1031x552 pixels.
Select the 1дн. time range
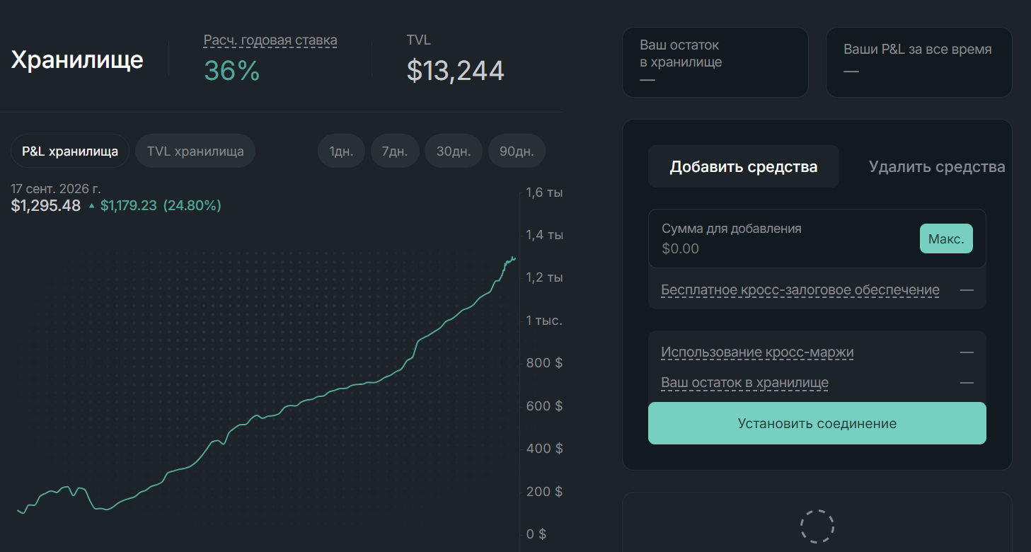click(x=341, y=151)
